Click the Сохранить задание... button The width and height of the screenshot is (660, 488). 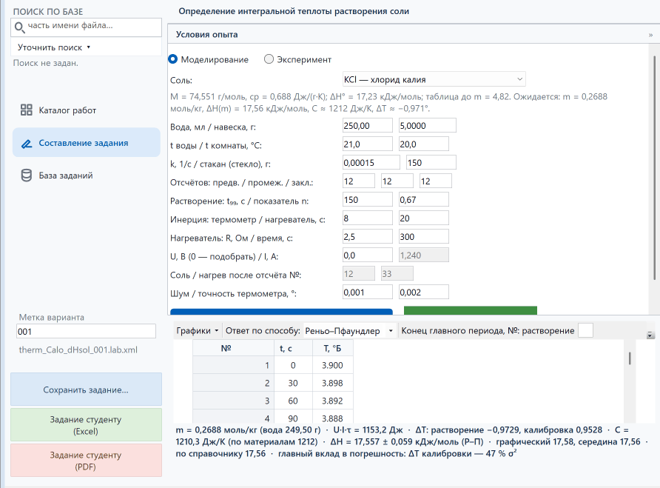point(86,390)
